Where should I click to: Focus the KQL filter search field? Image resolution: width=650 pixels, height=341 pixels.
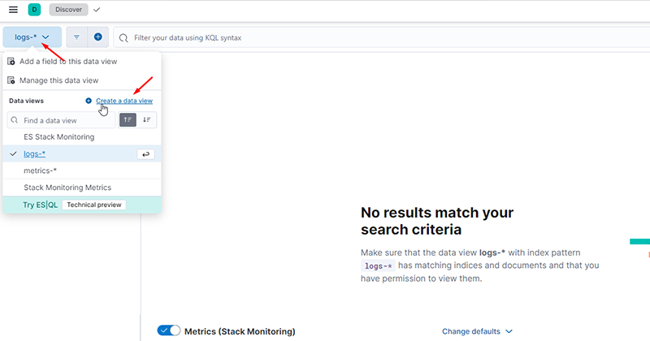[x=381, y=37]
